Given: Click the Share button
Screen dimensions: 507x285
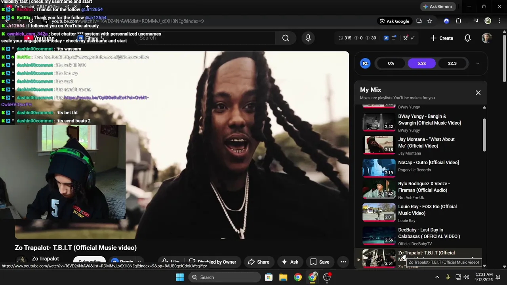Looking at the screenshot, I should 259,262.
